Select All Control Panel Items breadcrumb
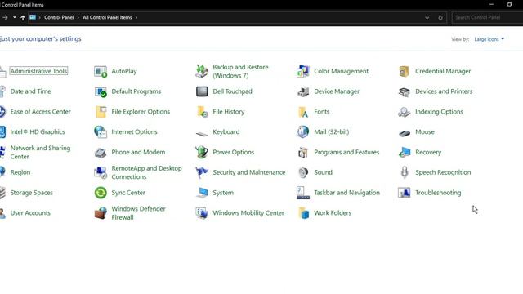 coord(107,17)
